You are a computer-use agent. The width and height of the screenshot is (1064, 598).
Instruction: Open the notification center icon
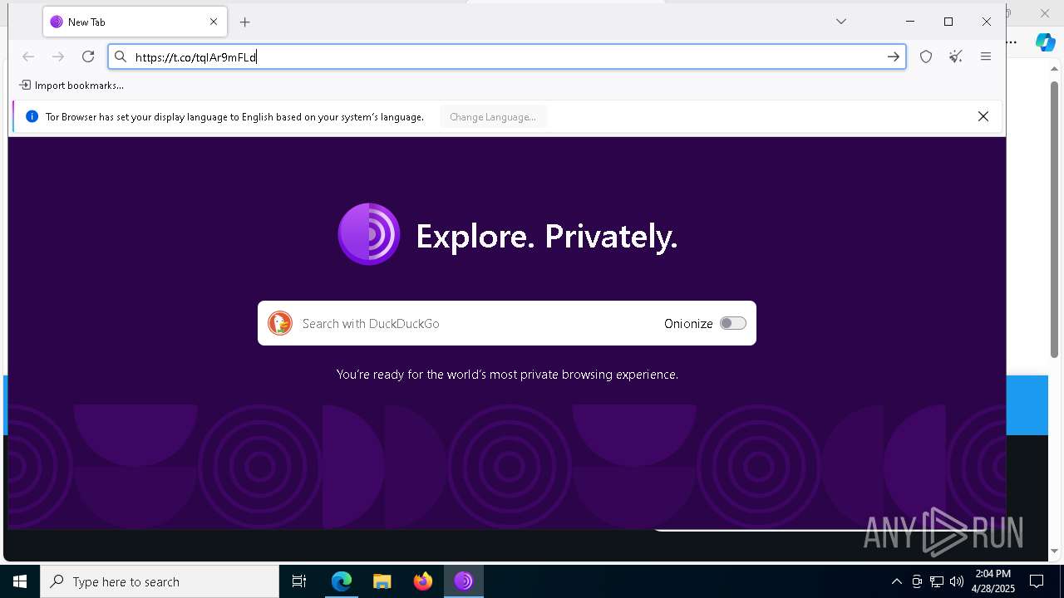1037,581
